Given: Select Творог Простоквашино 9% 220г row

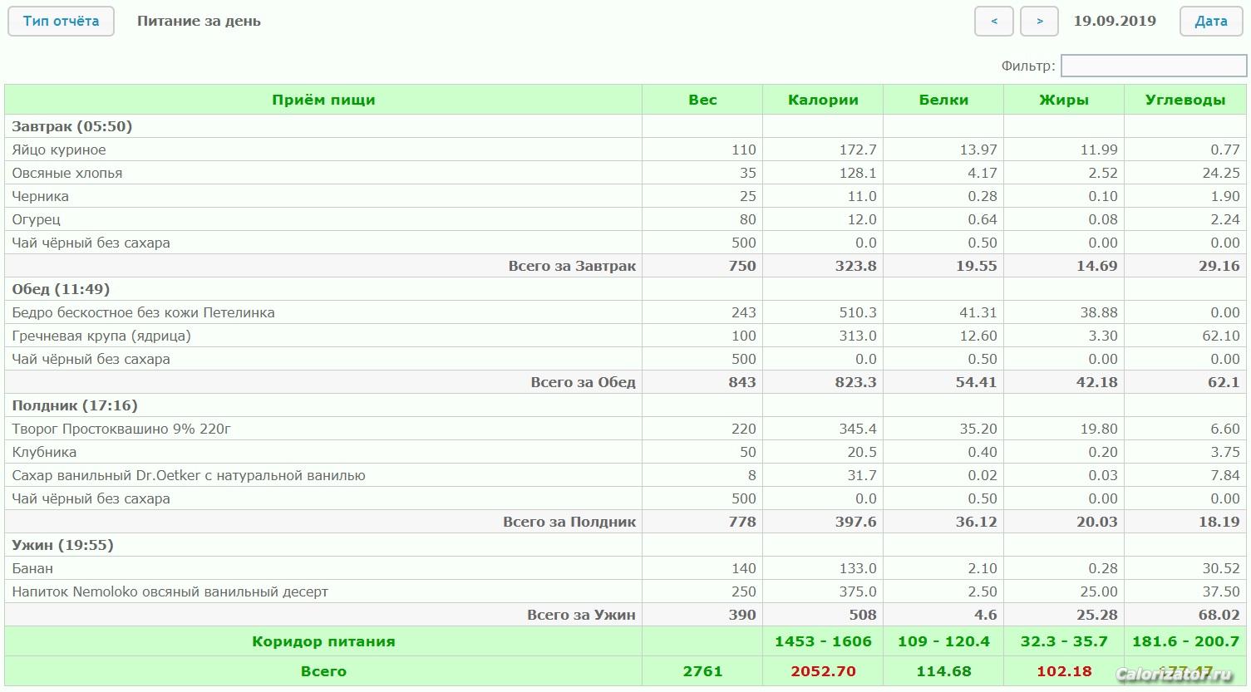Looking at the screenshot, I should coord(625,429).
